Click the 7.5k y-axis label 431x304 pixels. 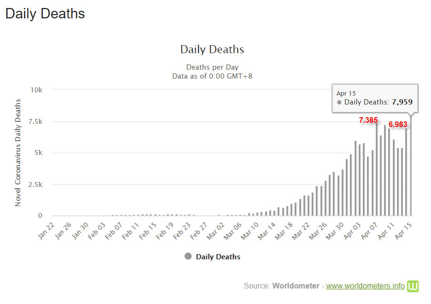(x=35, y=121)
